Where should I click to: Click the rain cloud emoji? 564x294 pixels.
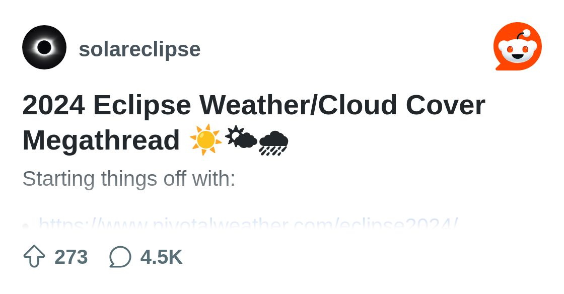(x=273, y=143)
